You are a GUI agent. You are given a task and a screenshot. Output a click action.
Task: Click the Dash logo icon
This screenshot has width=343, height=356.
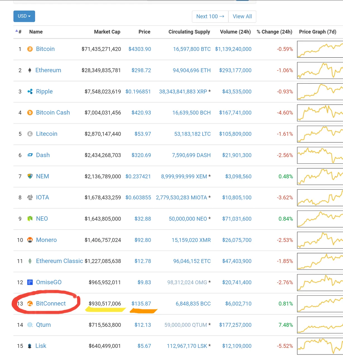pyautogui.click(x=30, y=155)
